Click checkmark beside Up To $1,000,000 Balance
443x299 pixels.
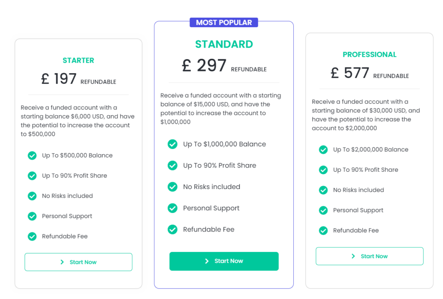point(173,144)
